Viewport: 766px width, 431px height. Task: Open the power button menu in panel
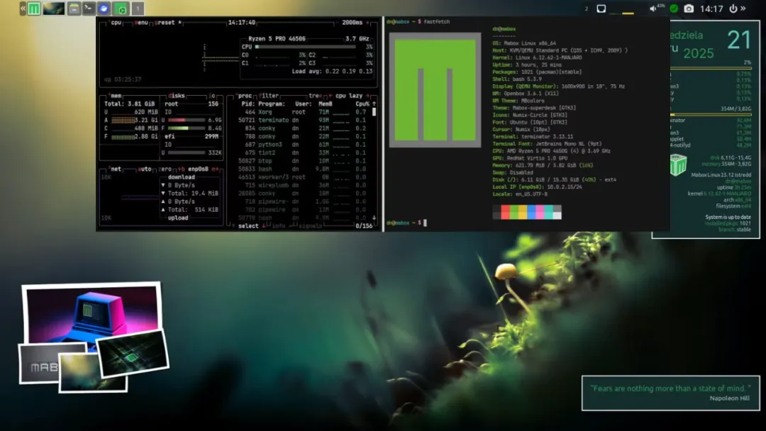(x=733, y=9)
